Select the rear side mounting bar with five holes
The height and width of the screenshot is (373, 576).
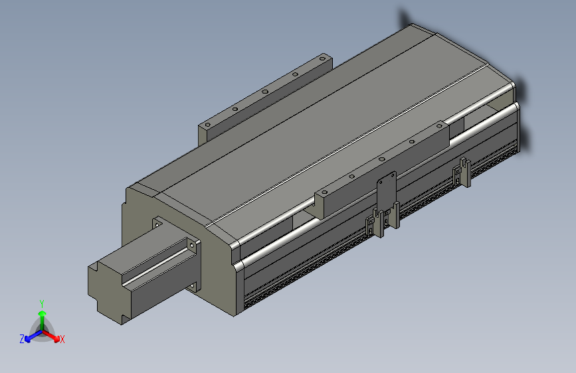[x=265, y=100]
